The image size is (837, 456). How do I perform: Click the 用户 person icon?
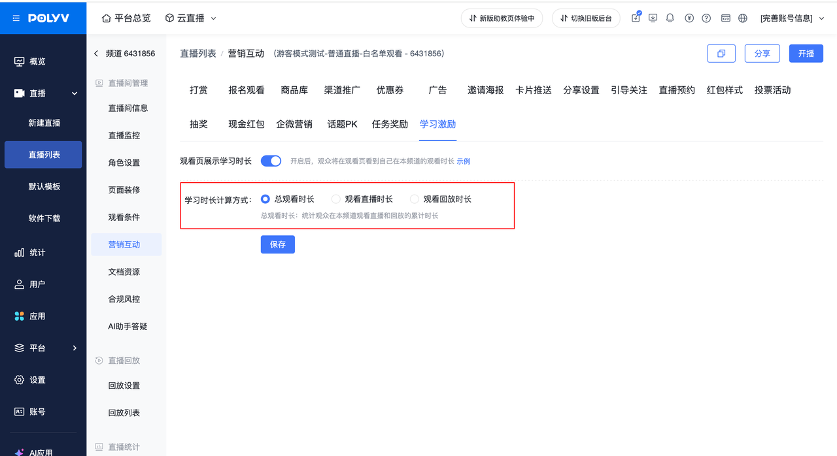(x=20, y=284)
